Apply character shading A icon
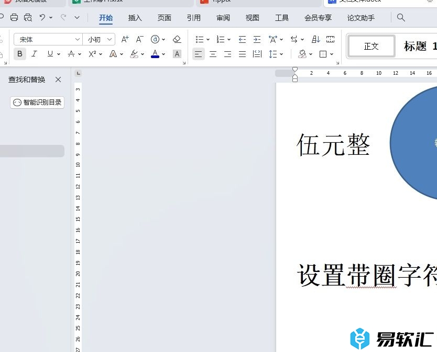Screen dimensions: 437x352 (x=177, y=54)
